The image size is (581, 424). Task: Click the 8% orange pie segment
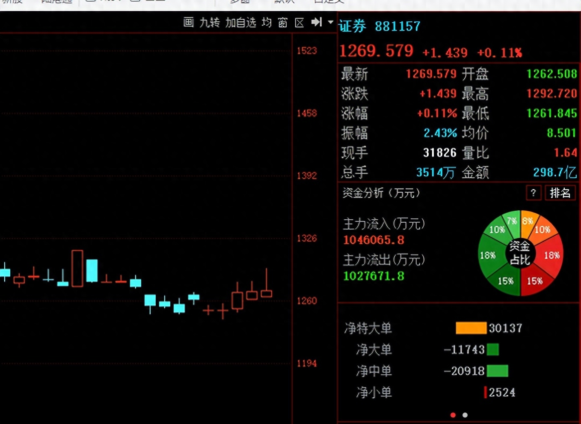pos(528,221)
